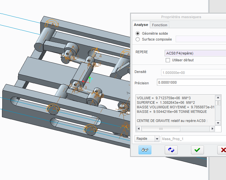Click the ACS0:F4(repère) reference collector
Screen dimensions: 226x180
(x=195, y=53)
